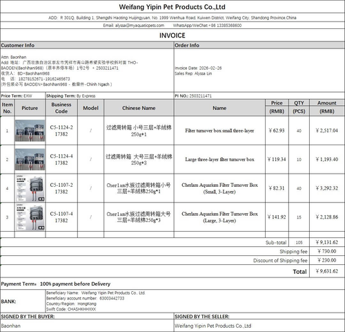The width and height of the screenshot is (345, 332).
Task: Click the product picture for C5-1107-4
Action: click(30, 217)
